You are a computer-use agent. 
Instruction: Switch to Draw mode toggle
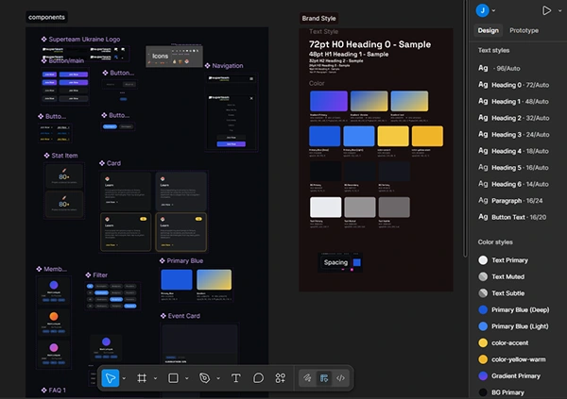[307, 378]
